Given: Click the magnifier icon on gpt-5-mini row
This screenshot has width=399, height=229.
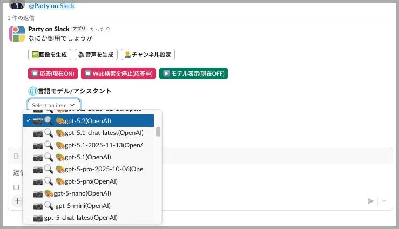Looking at the screenshot, I should point(49,206).
